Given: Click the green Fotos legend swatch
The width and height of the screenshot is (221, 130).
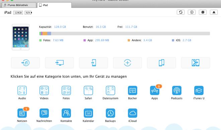Looking at the screenshot, I should click(x=41, y=40).
